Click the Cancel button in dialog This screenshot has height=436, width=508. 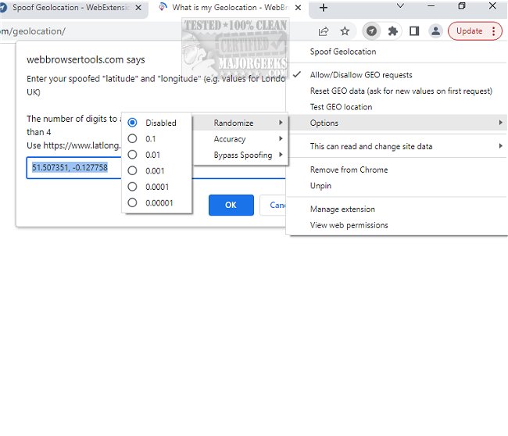tap(273, 205)
